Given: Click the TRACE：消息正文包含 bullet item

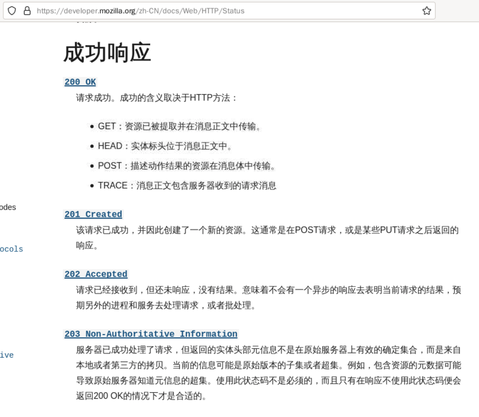Looking at the screenshot, I should [187, 186].
